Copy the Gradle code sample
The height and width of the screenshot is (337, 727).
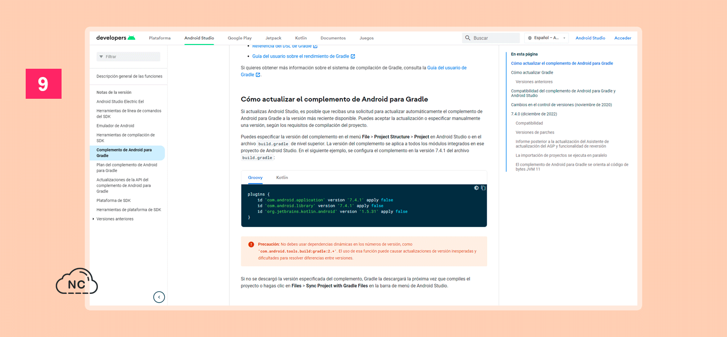point(483,188)
